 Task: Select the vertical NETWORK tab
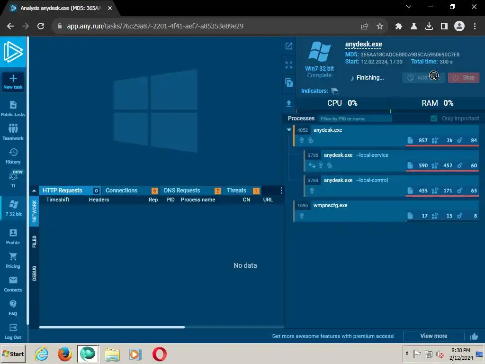click(x=34, y=211)
